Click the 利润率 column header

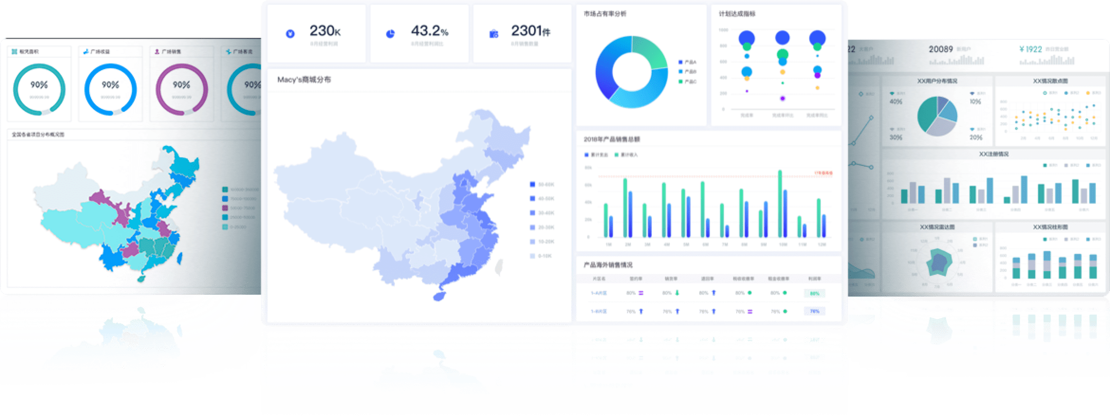(x=814, y=279)
